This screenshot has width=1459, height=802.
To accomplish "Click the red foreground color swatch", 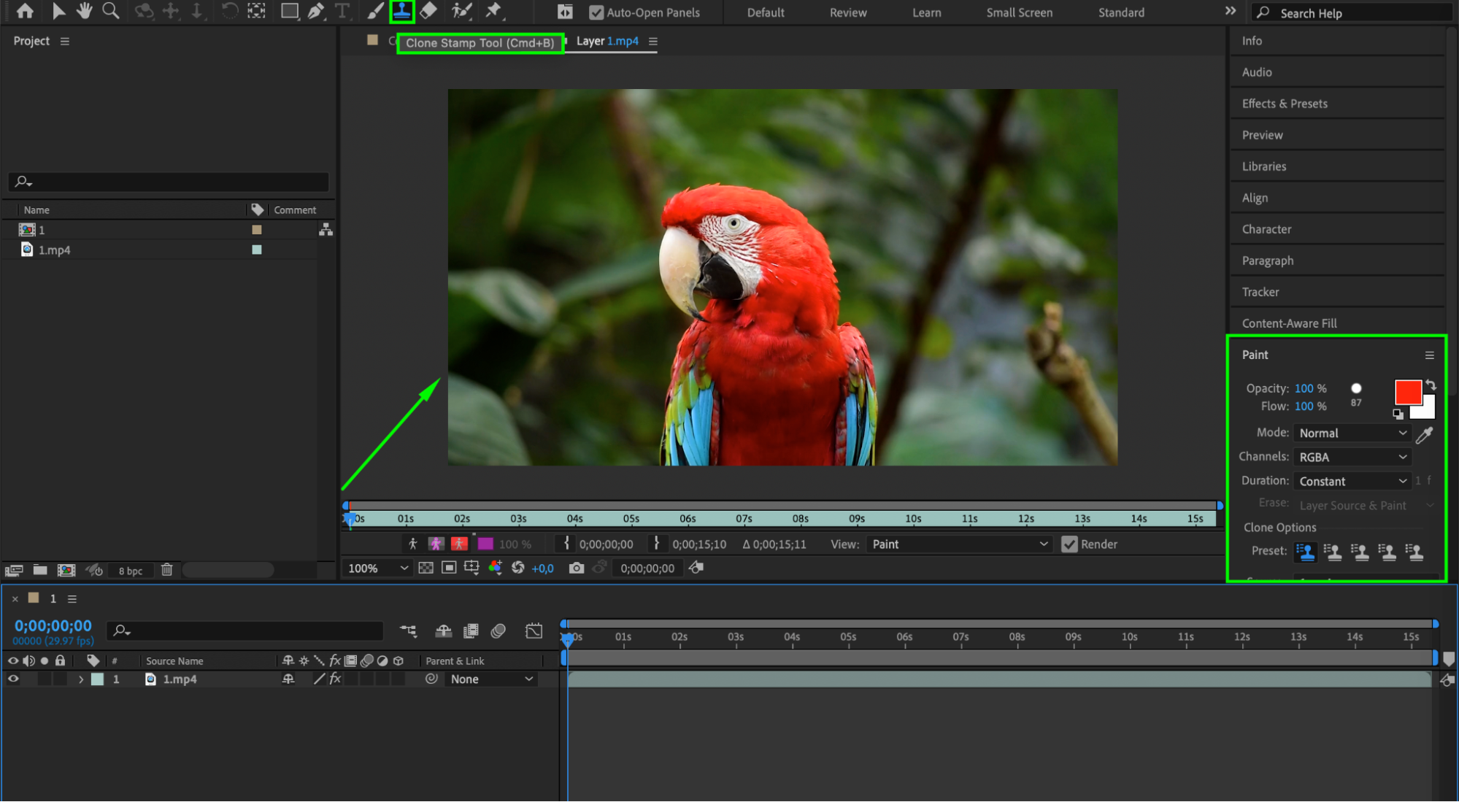I will tap(1406, 392).
